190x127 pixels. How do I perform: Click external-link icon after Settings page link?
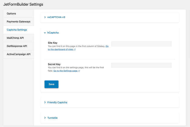pyautogui.click(x=79, y=71)
